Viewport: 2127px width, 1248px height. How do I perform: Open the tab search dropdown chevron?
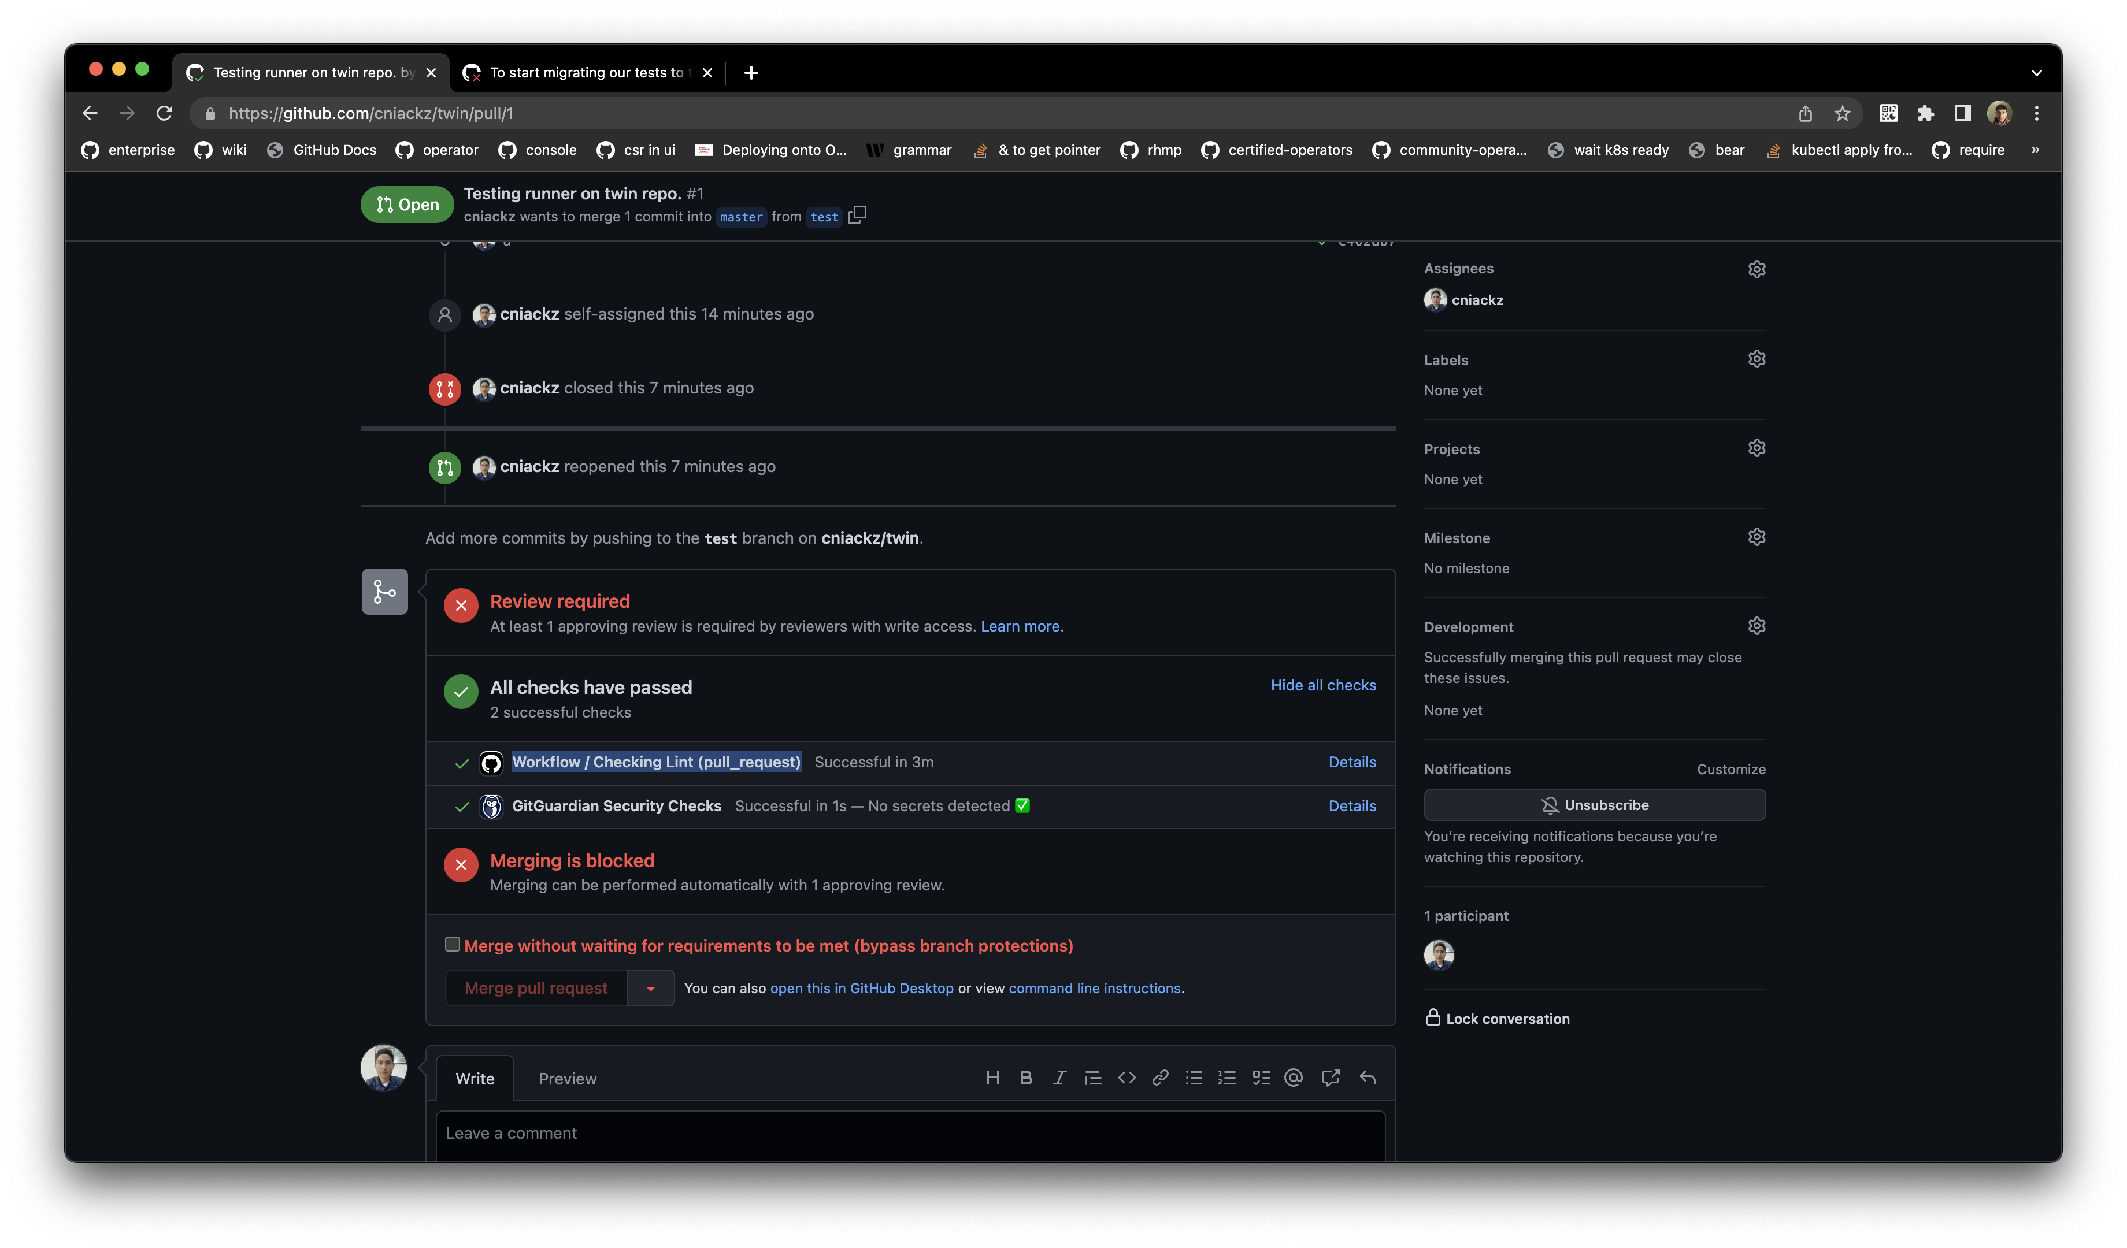tap(2036, 73)
